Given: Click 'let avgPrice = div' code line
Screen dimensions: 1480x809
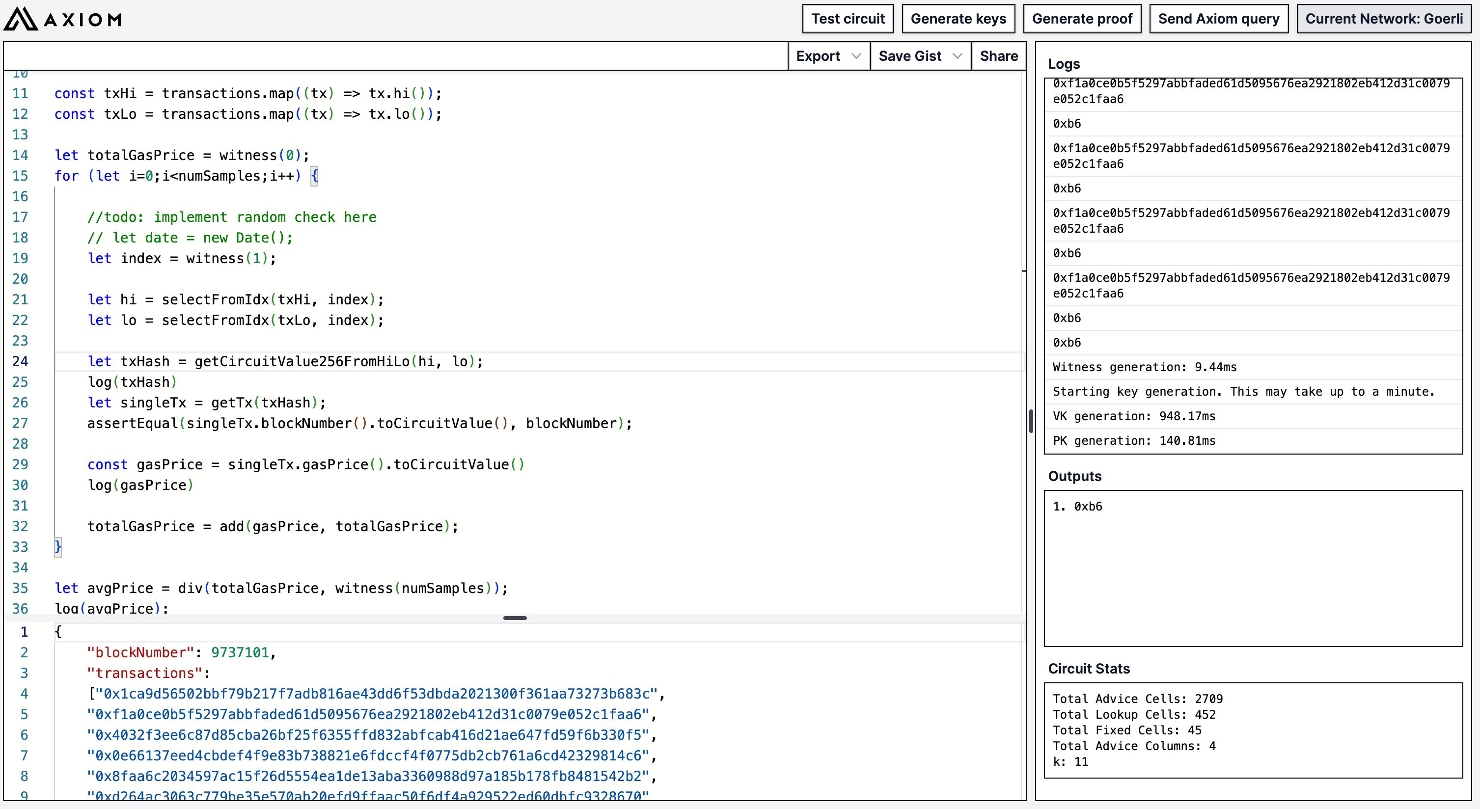Looking at the screenshot, I should pyautogui.click(x=281, y=588).
